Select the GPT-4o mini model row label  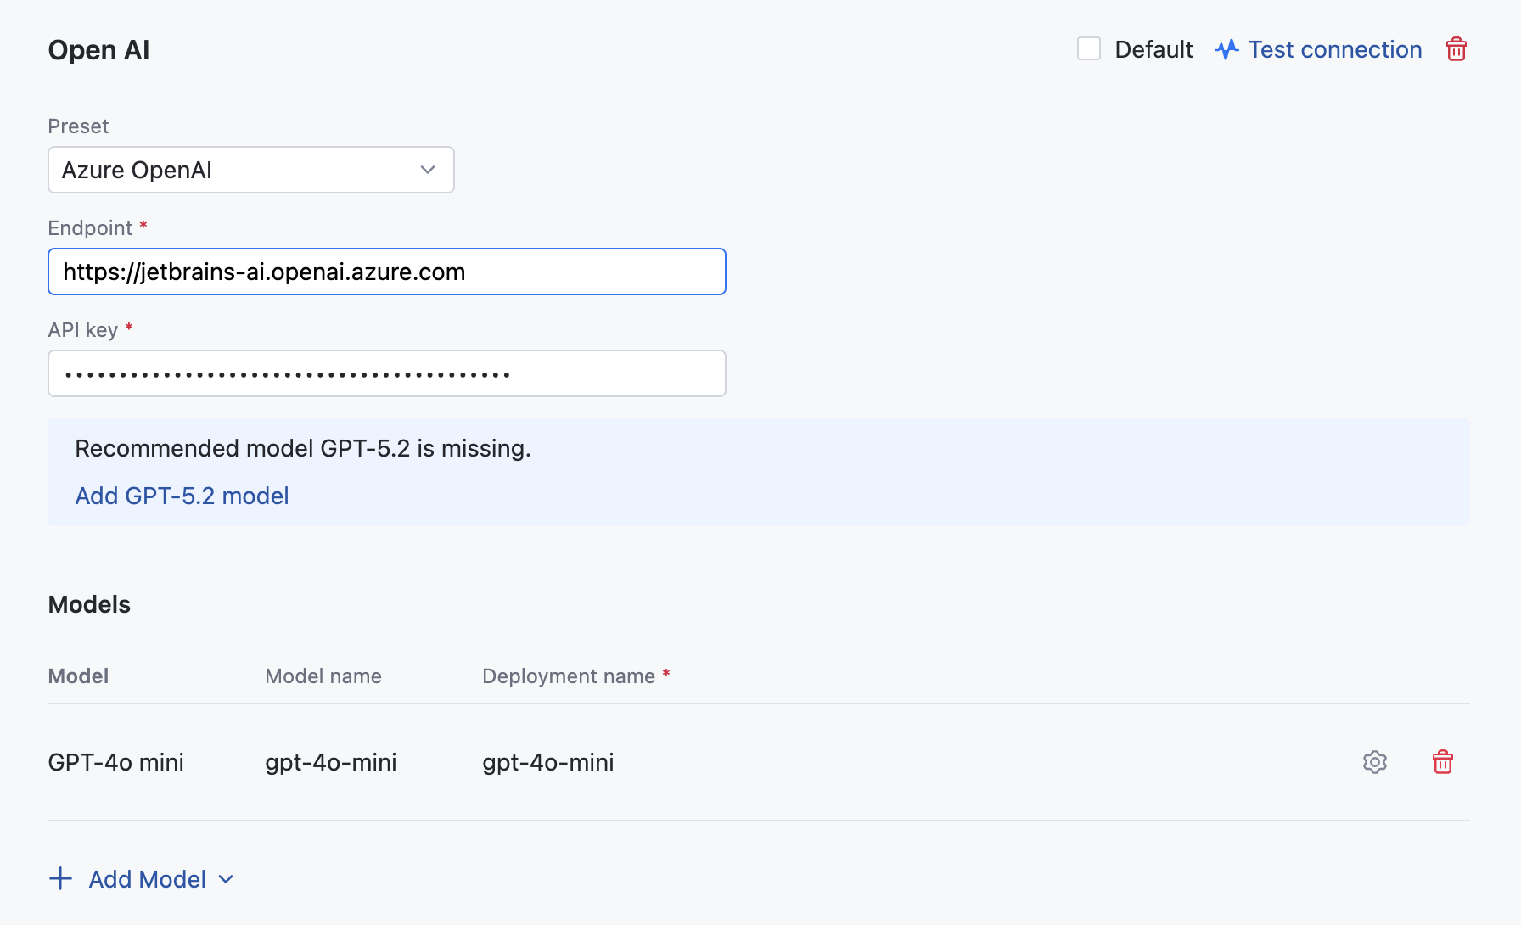[x=115, y=762]
